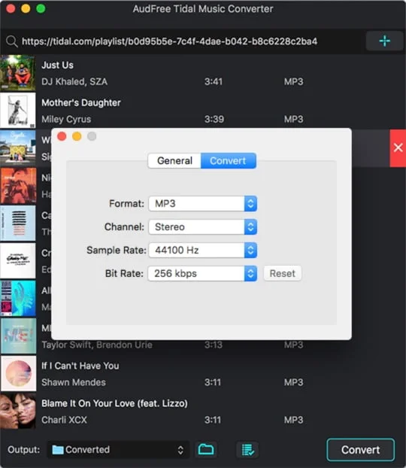Switch to the General tab

point(174,160)
